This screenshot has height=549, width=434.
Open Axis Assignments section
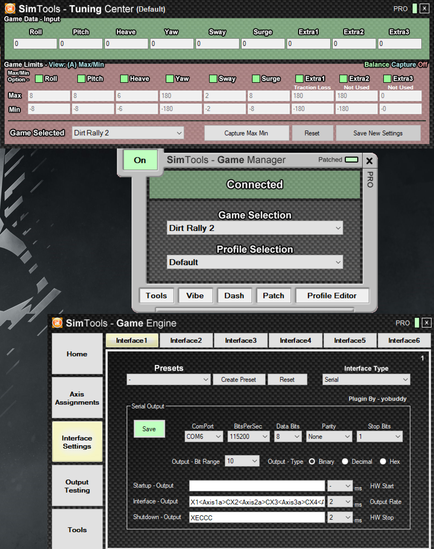click(77, 398)
